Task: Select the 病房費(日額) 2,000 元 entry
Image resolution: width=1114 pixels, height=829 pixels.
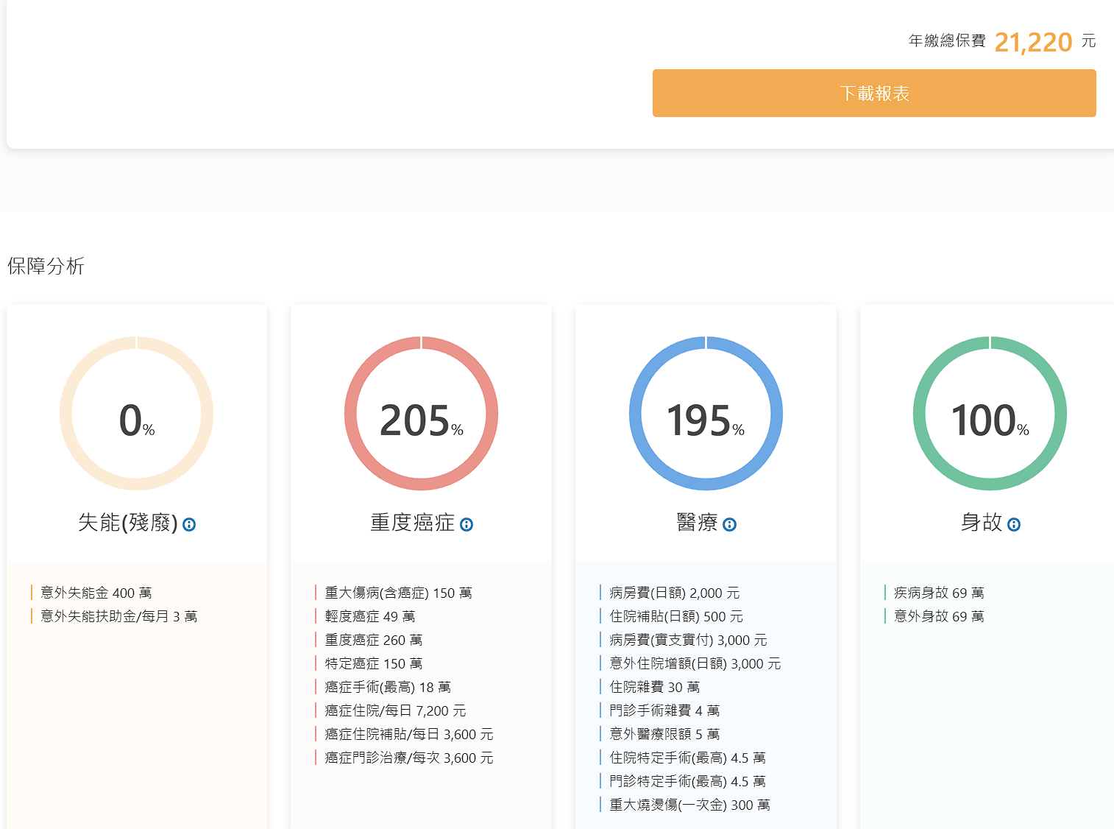Action: pos(674,593)
